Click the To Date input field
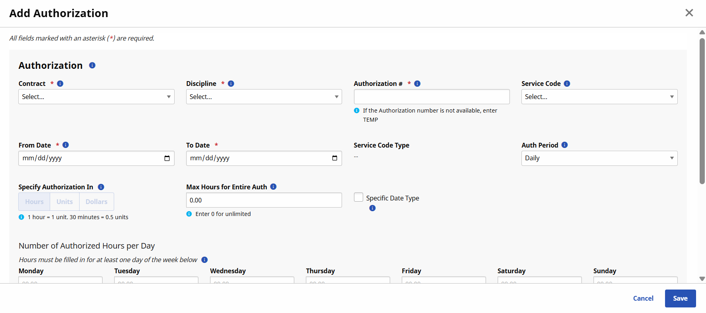 click(264, 158)
